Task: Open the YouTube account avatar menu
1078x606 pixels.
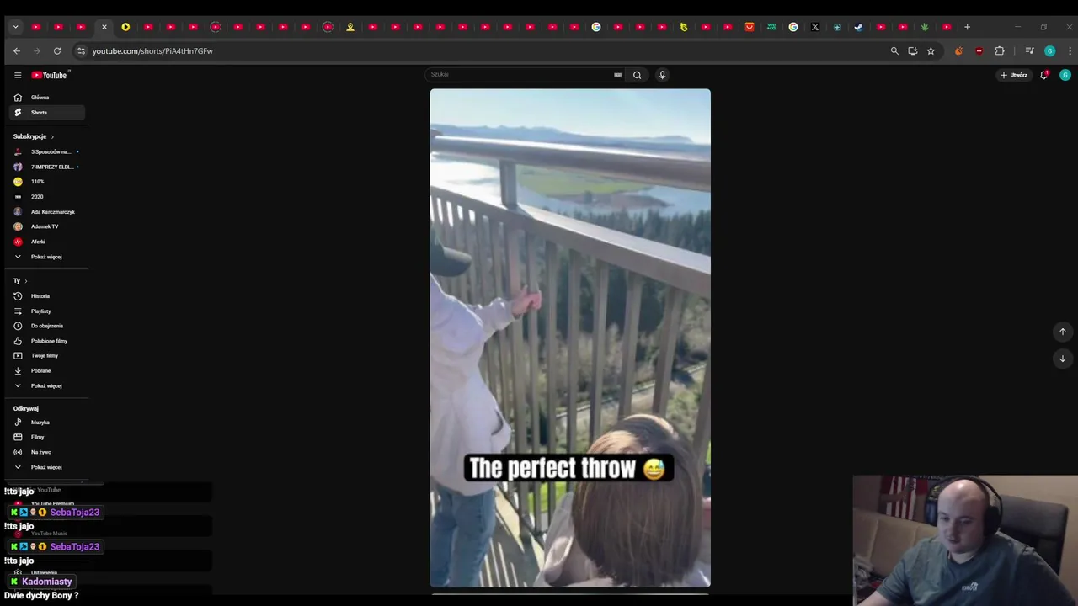Action: 1065,75
